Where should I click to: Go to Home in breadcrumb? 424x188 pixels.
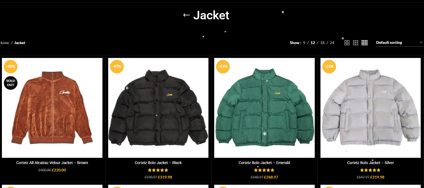[x=4, y=43]
